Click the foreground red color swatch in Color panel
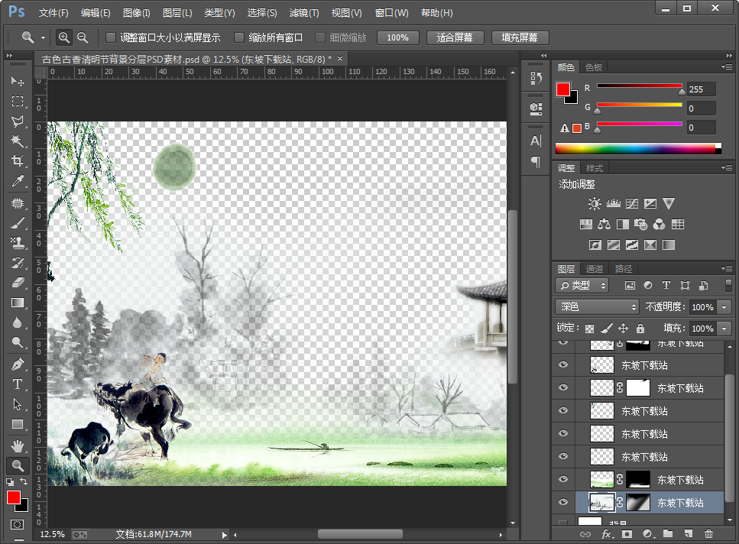Viewport: 739px width, 544px height. (562, 89)
